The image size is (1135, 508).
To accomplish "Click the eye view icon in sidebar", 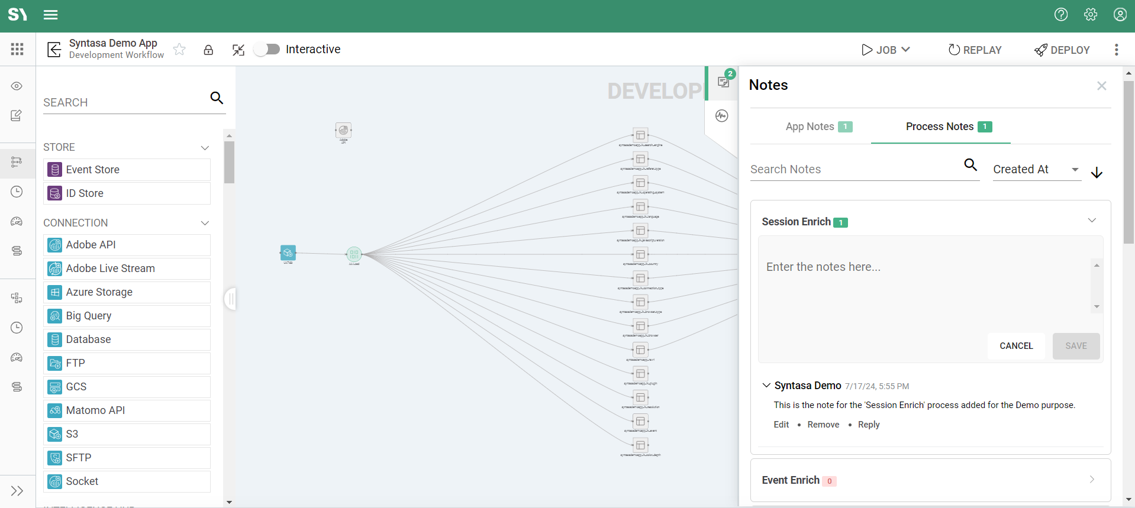I will tap(17, 86).
